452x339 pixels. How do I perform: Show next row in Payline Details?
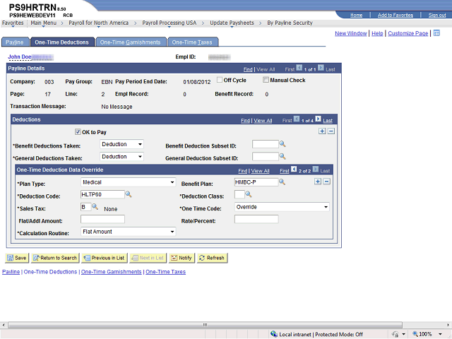[x=321, y=68]
